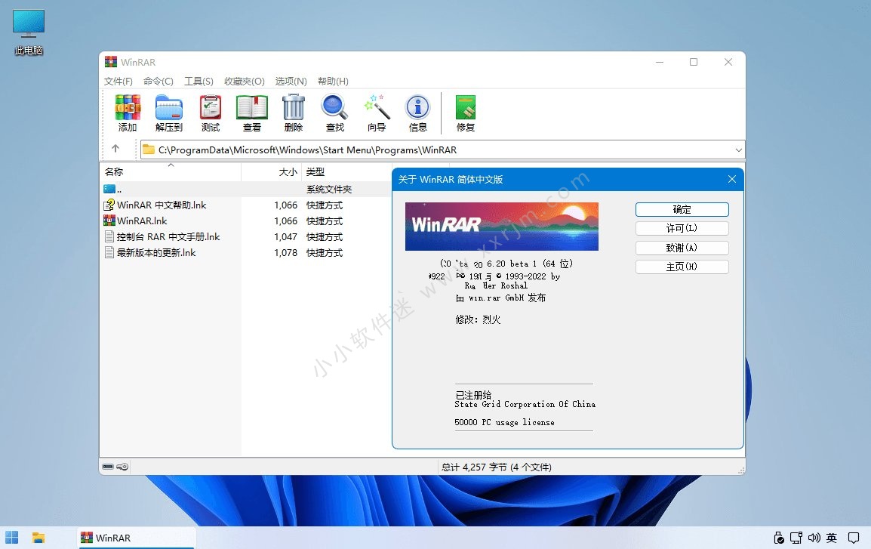The height and width of the screenshot is (549, 871).
Task: Open the Favorites (收藏夹) menu
Action: 244,82
